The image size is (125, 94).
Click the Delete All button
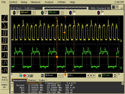pyautogui.click(x=4, y=86)
